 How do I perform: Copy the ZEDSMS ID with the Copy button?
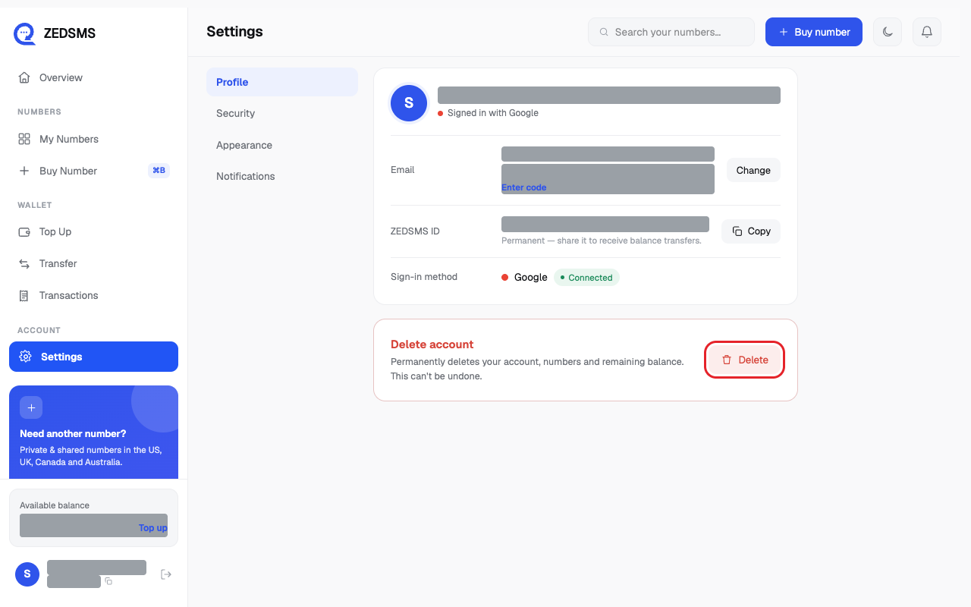751,231
